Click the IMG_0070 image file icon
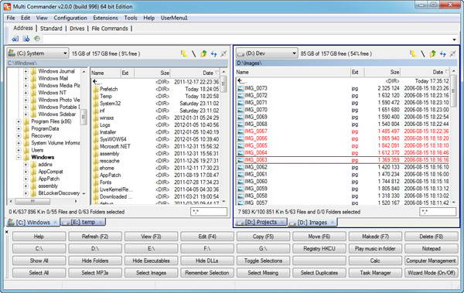The image size is (464, 293). coord(241,110)
